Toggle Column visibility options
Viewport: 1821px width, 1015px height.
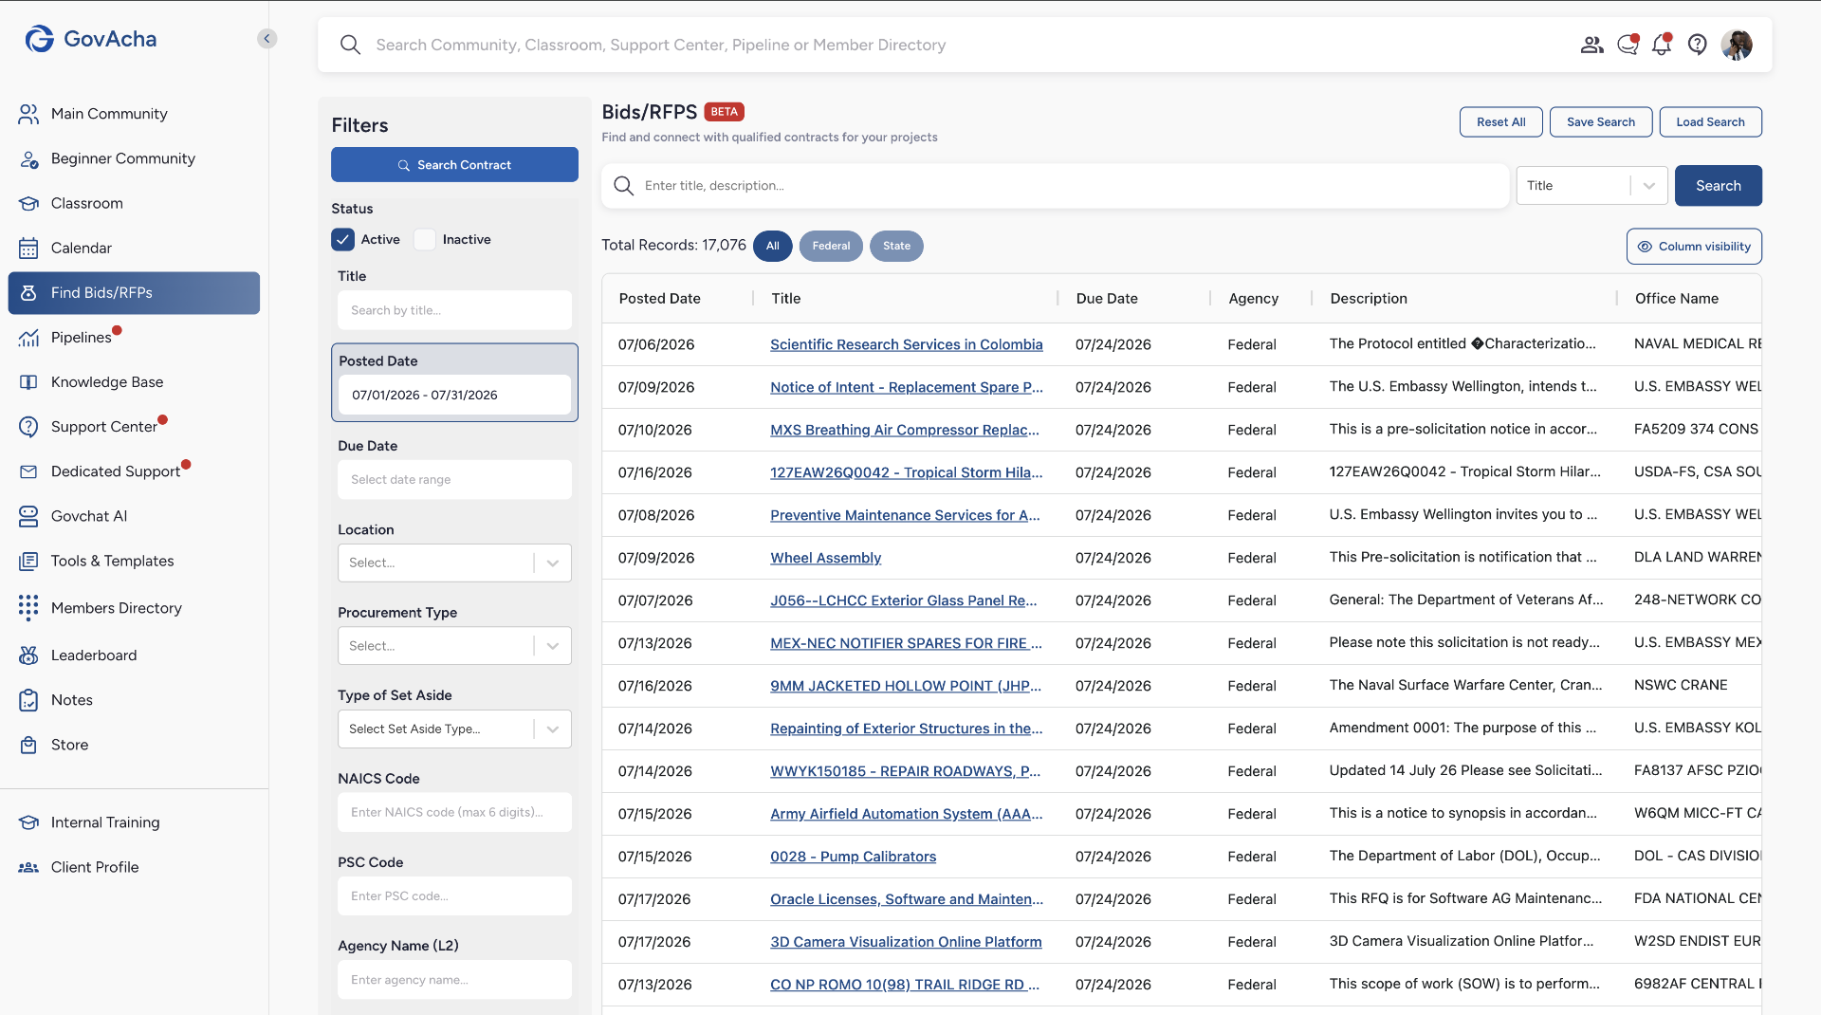click(x=1694, y=247)
